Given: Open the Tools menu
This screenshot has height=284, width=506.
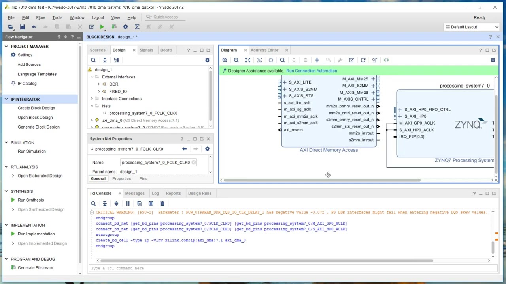Looking at the screenshot, I should click(57, 17).
